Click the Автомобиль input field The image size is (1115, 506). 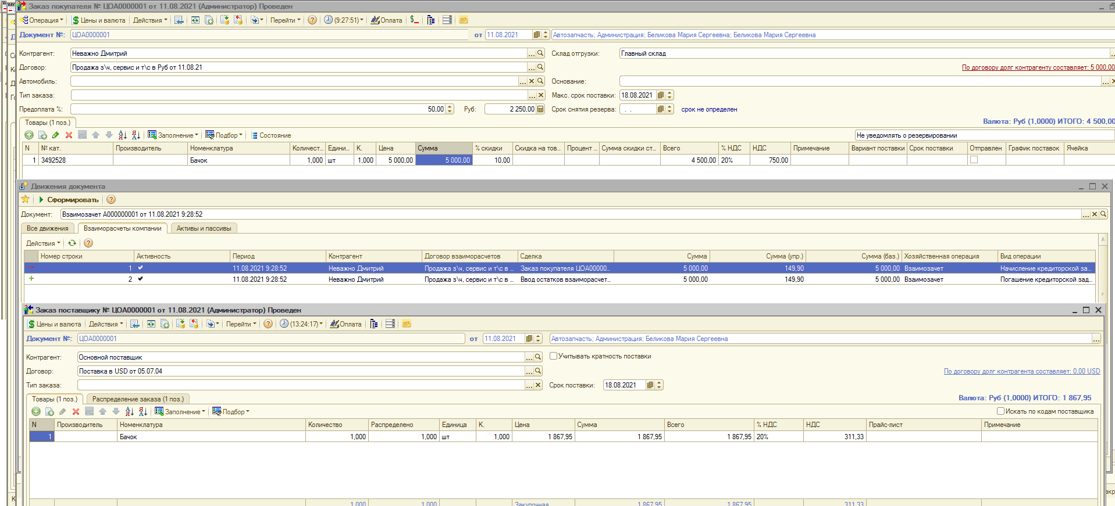(x=294, y=81)
